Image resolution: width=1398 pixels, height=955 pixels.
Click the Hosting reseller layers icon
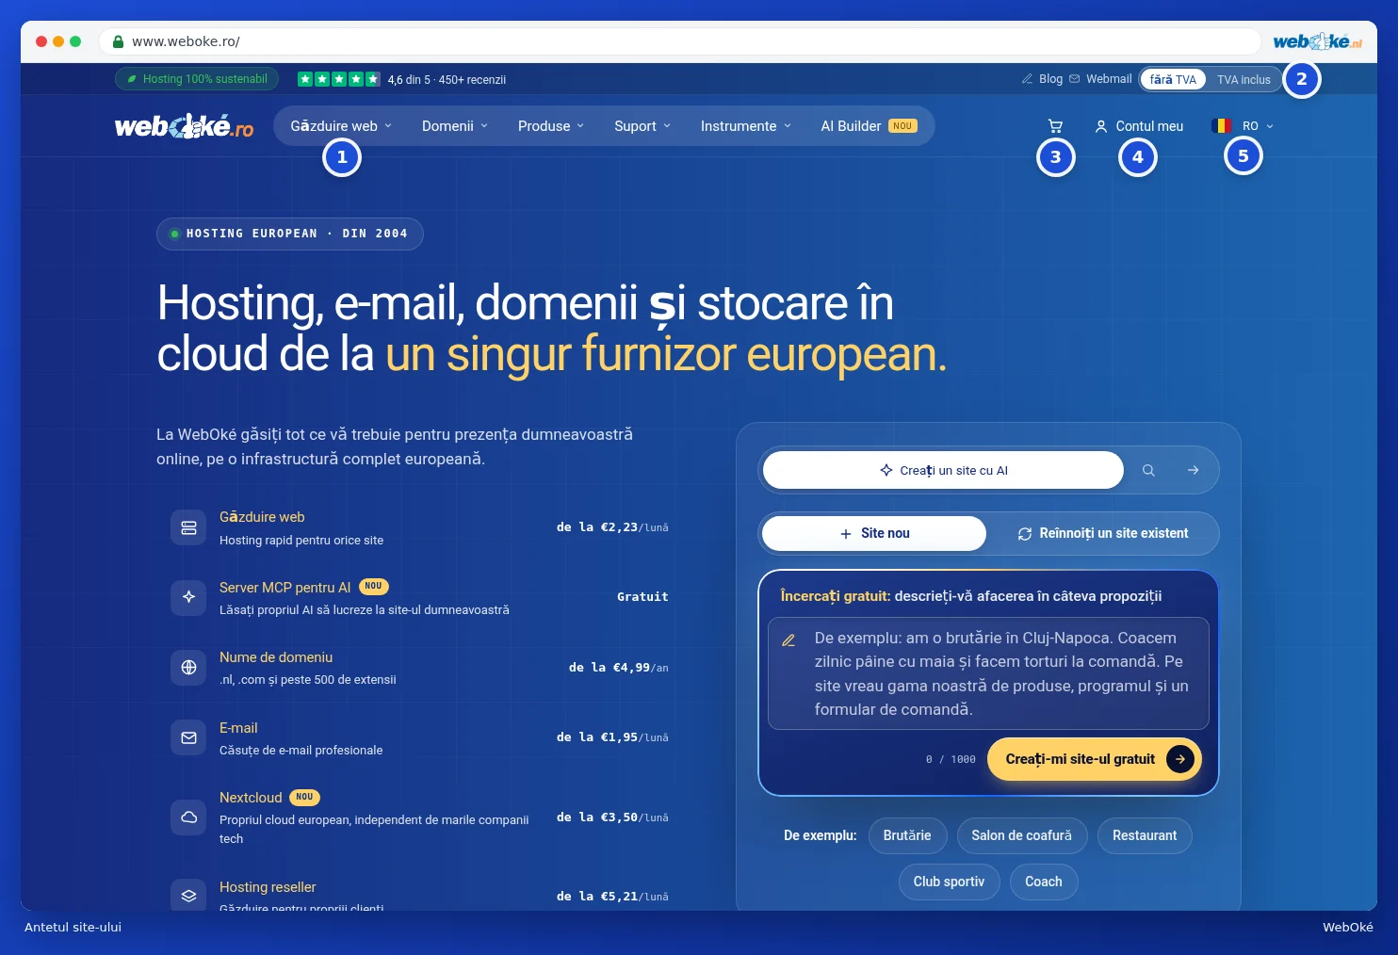[x=188, y=896]
